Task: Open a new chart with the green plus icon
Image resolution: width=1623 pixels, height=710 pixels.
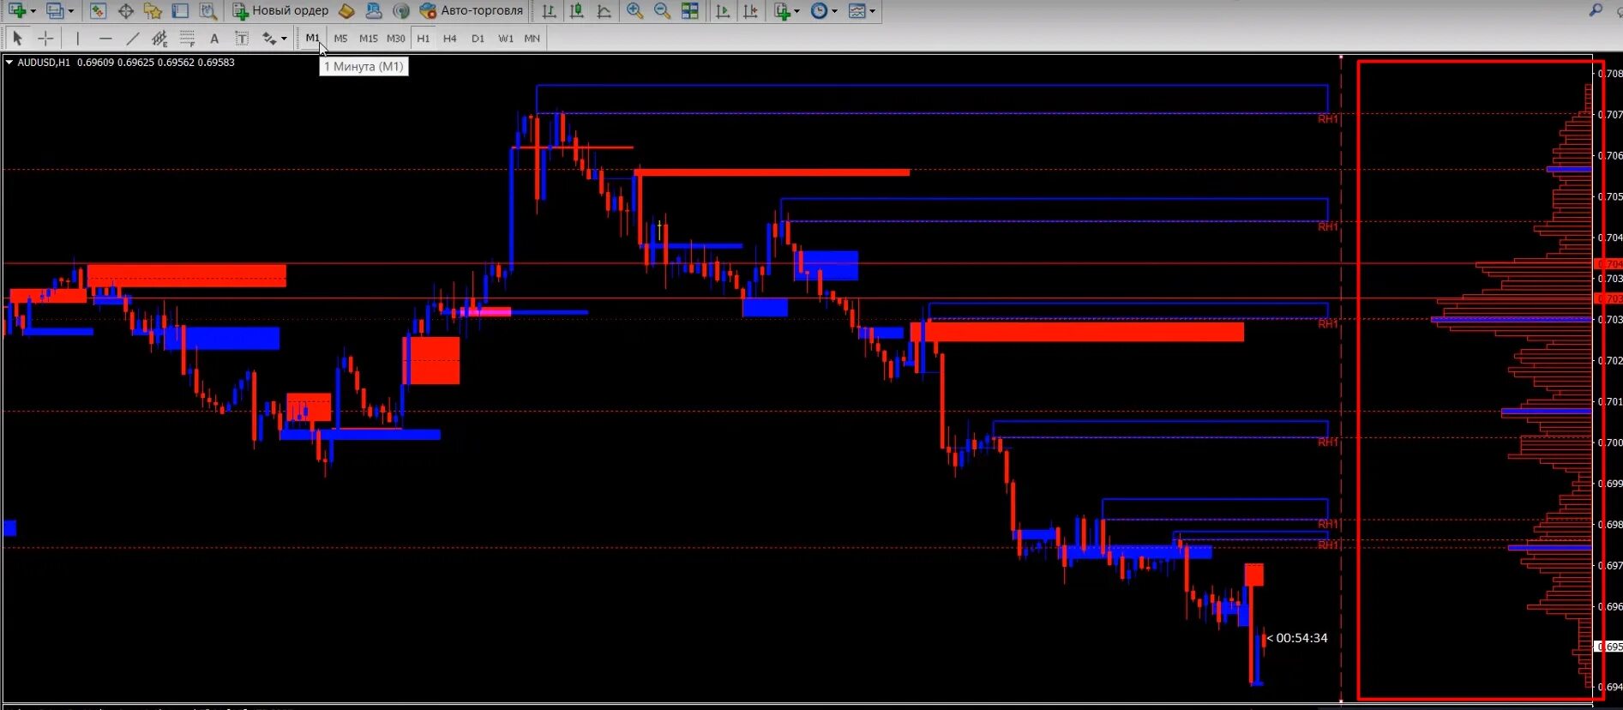Action: coord(16,11)
